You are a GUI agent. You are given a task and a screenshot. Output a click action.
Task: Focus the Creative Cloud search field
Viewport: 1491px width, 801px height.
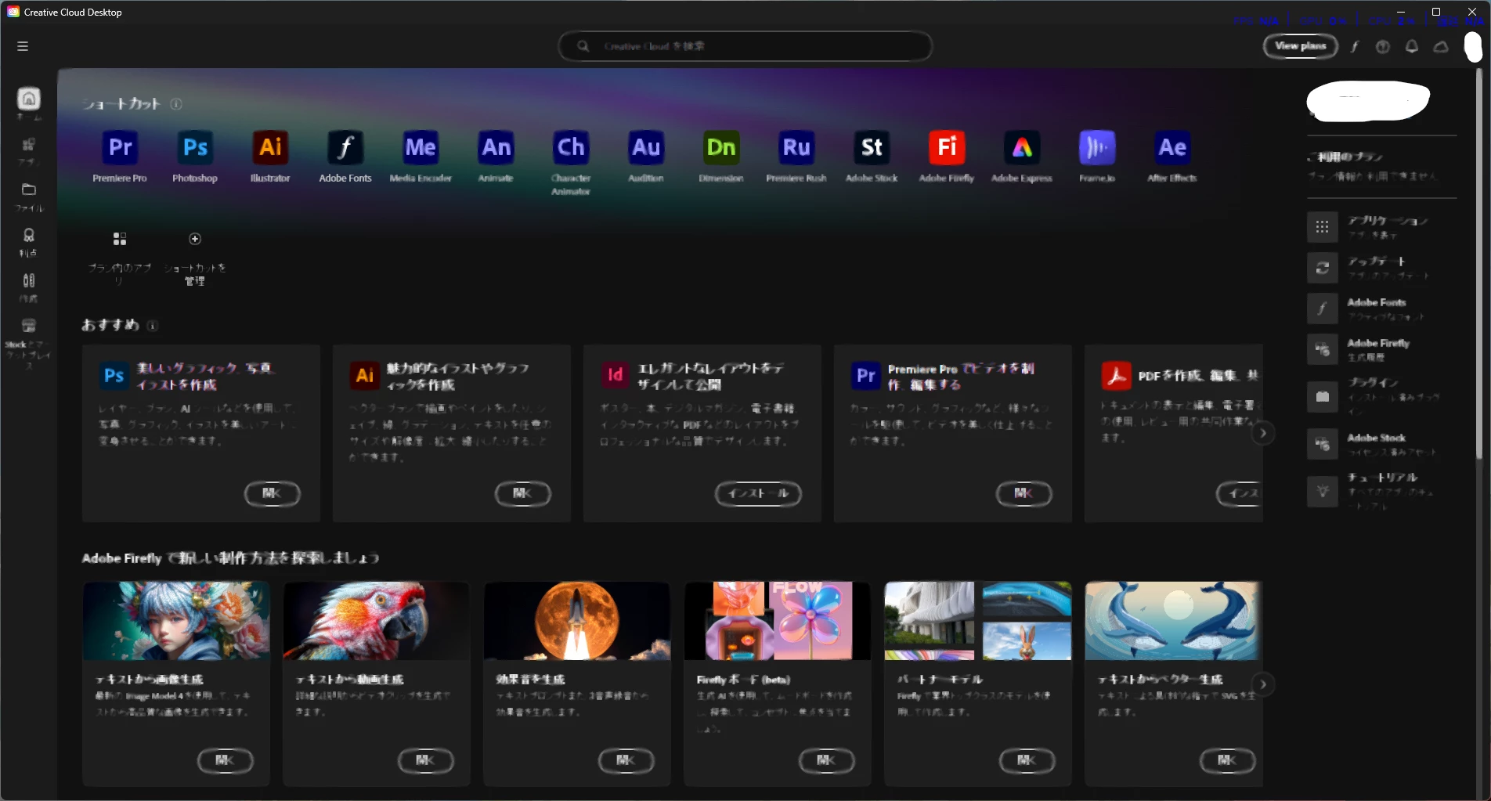pos(745,46)
